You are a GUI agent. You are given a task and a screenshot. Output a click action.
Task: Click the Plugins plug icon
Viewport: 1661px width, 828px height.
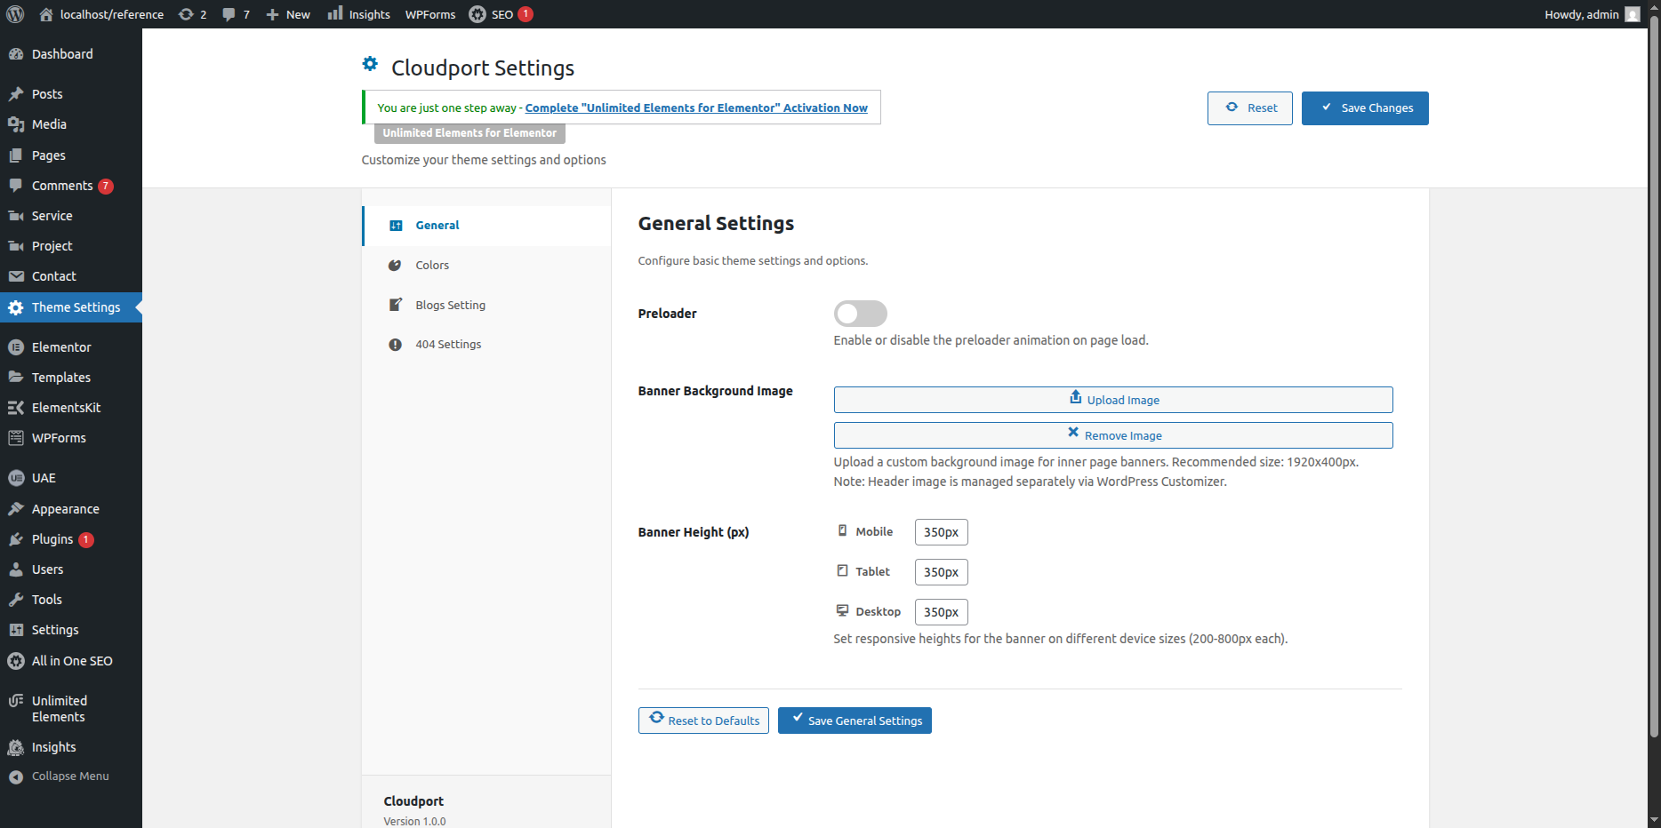(x=16, y=539)
